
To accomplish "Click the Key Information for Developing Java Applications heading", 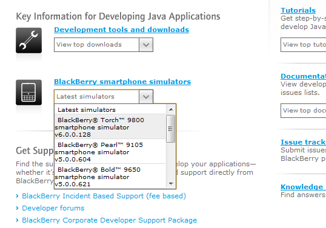I will click(x=118, y=16).
